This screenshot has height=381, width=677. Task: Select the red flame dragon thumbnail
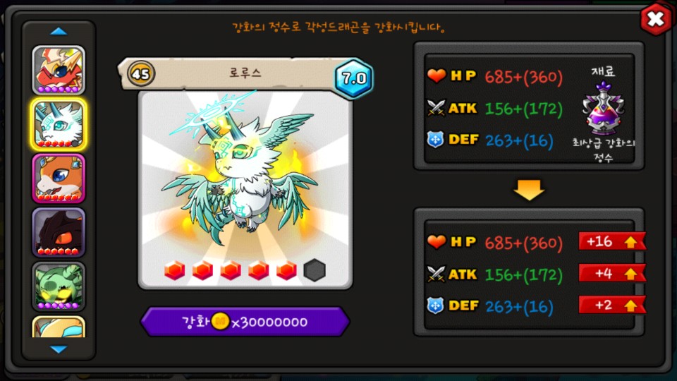point(59,70)
